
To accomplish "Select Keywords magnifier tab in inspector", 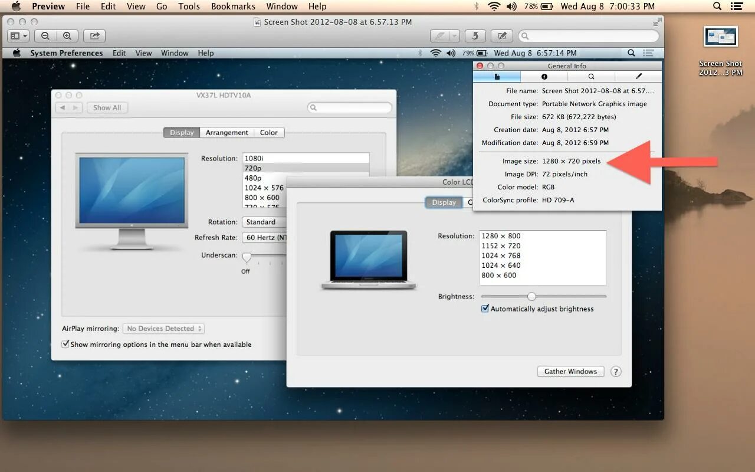I will point(591,77).
